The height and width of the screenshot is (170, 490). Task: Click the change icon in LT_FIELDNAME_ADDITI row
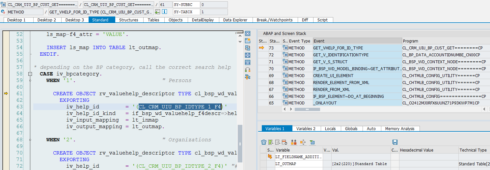[x=270, y=157]
